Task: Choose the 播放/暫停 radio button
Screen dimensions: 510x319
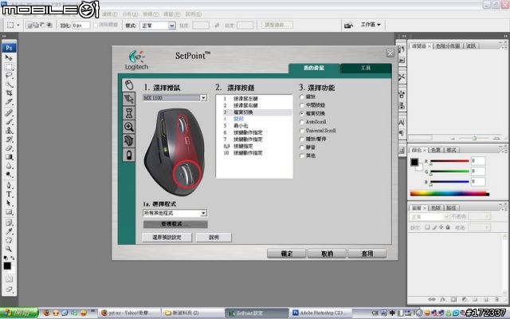Action: click(x=302, y=139)
